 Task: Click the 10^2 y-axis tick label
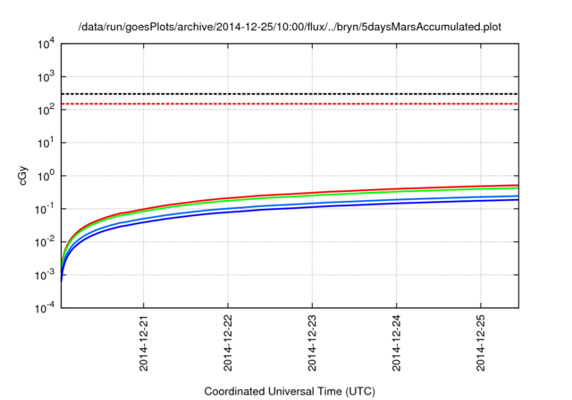coord(46,110)
